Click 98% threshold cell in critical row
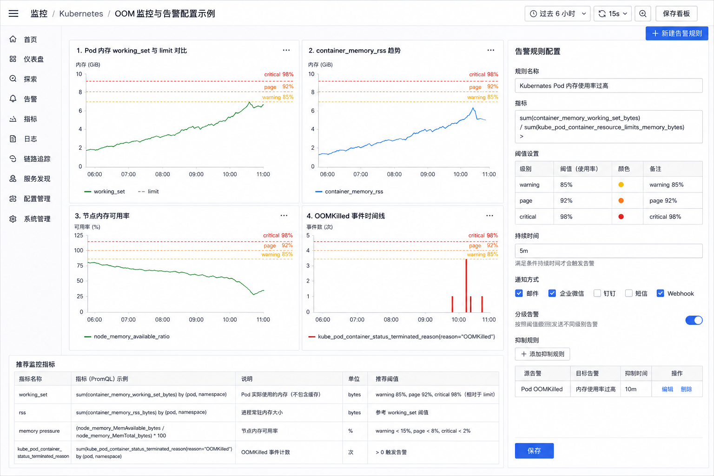The height and width of the screenshot is (476, 714). point(582,217)
